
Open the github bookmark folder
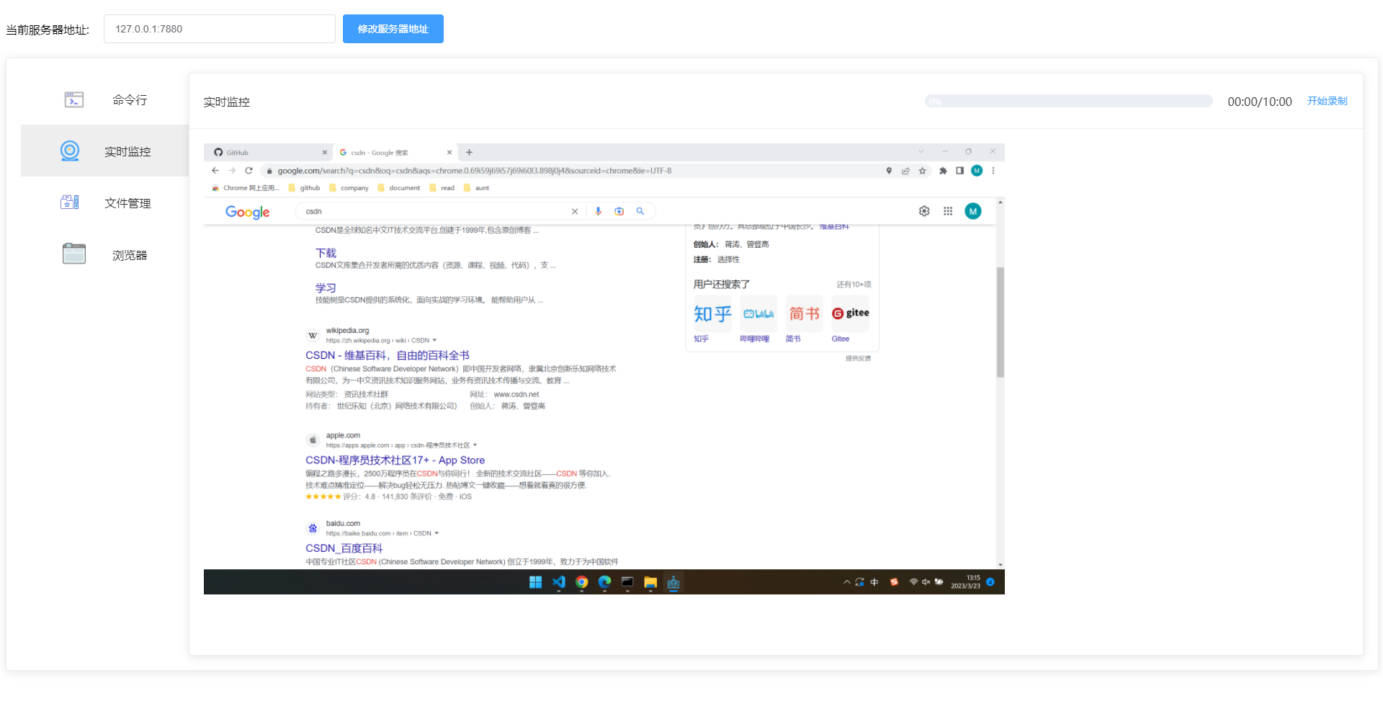304,188
